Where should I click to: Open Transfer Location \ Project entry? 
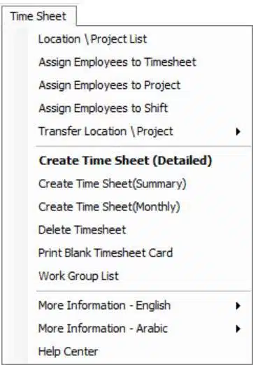pyautogui.click(x=139, y=131)
